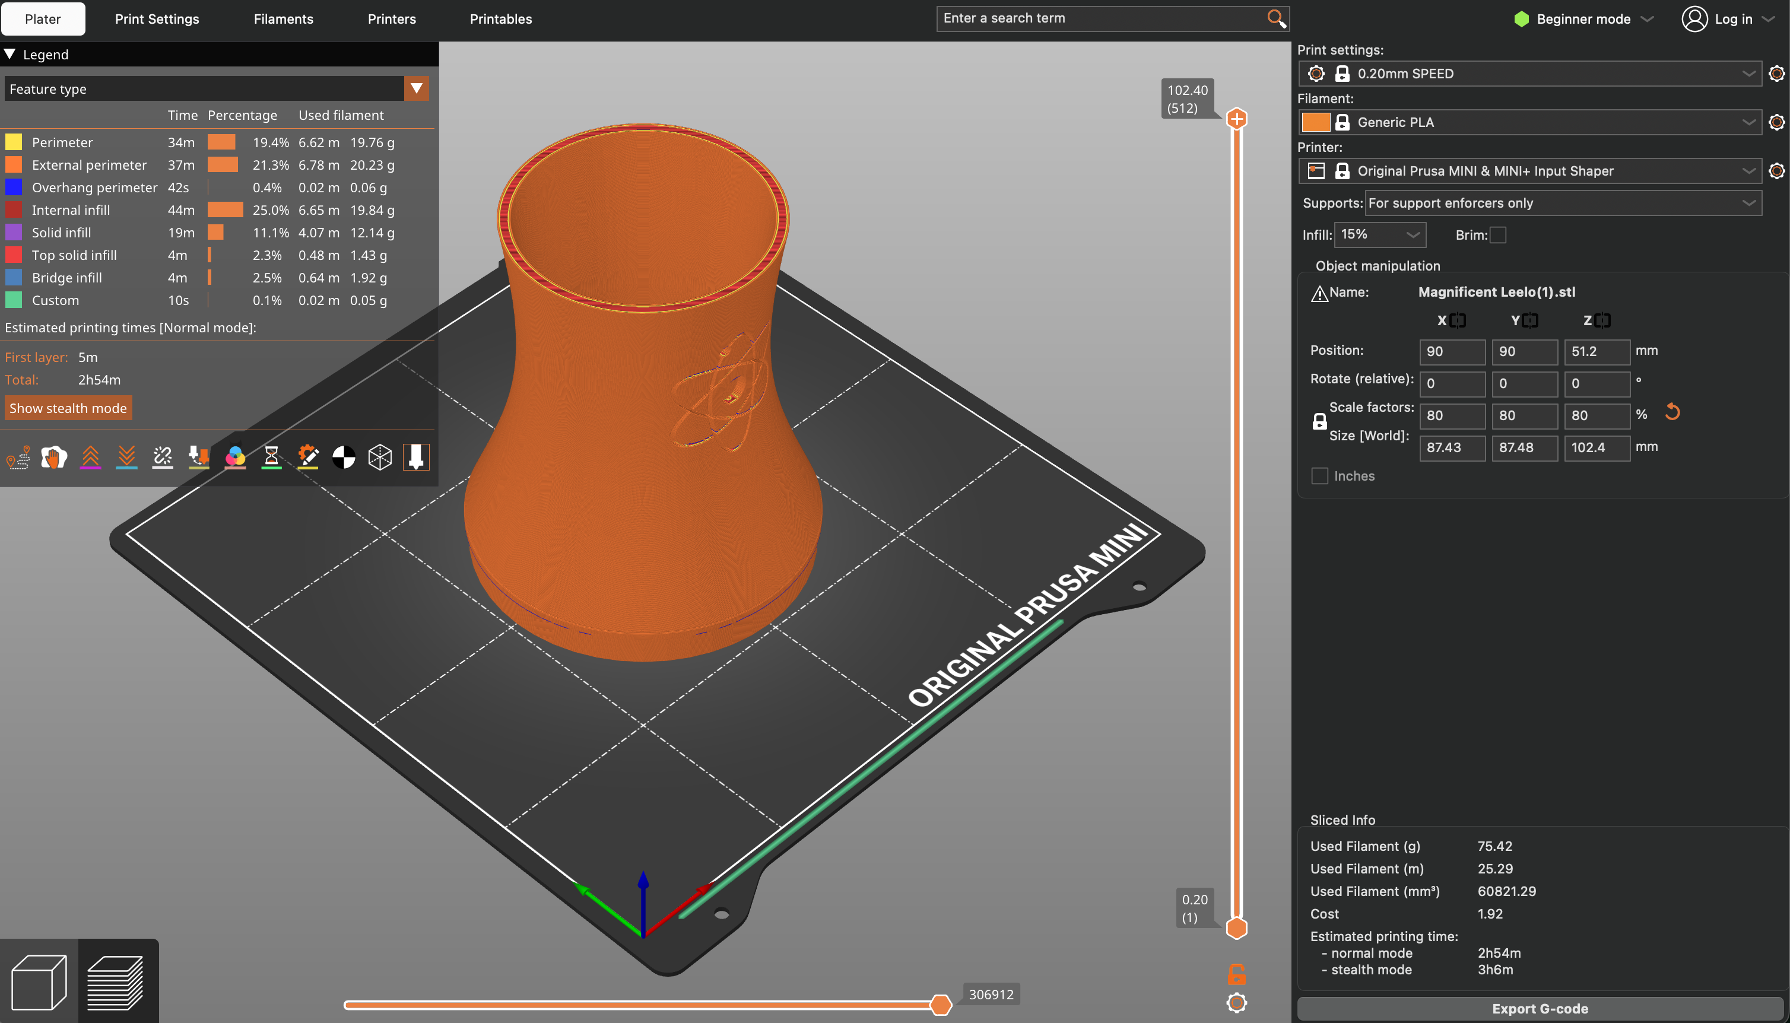Click the Generic PLA orange color swatch

coord(1315,122)
